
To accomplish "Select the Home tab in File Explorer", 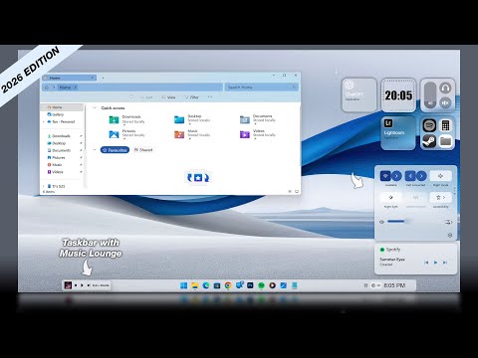I will coord(69,78).
